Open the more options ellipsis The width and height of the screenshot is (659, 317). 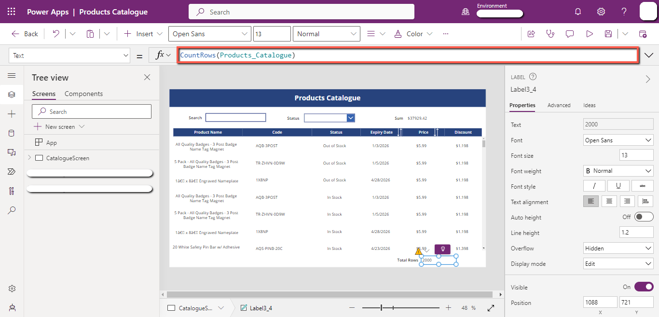(445, 34)
